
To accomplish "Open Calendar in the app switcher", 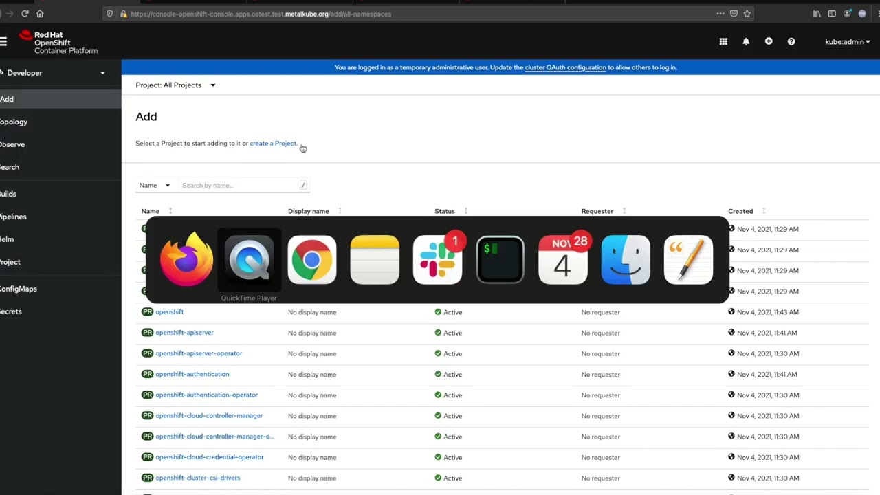I will [563, 259].
